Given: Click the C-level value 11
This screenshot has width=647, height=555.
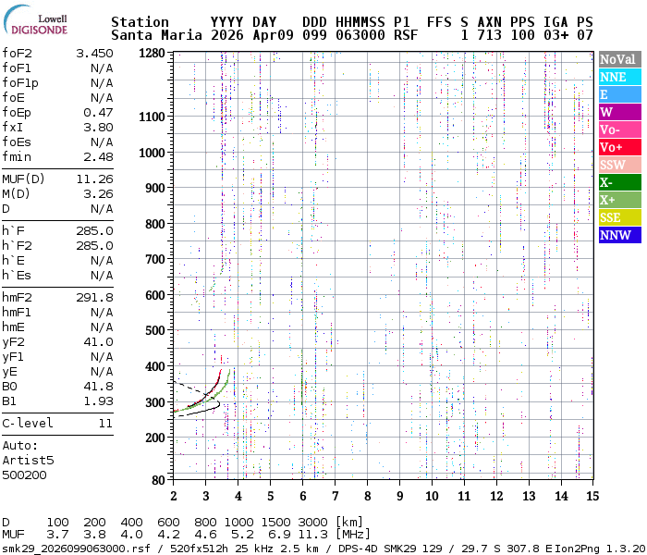Looking at the screenshot, I should 104,424.
